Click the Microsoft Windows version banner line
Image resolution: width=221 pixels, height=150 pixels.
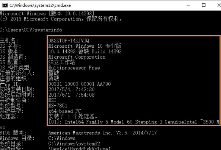[x=47, y=14]
